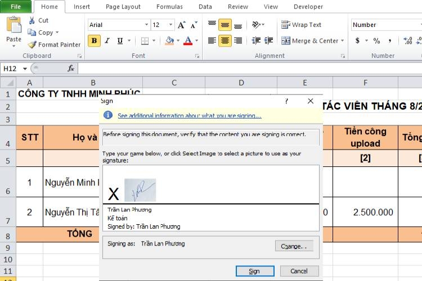The width and height of the screenshot is (422, 281).
Task: Open Copy dropdown arrow
Action: pos(57,33)
